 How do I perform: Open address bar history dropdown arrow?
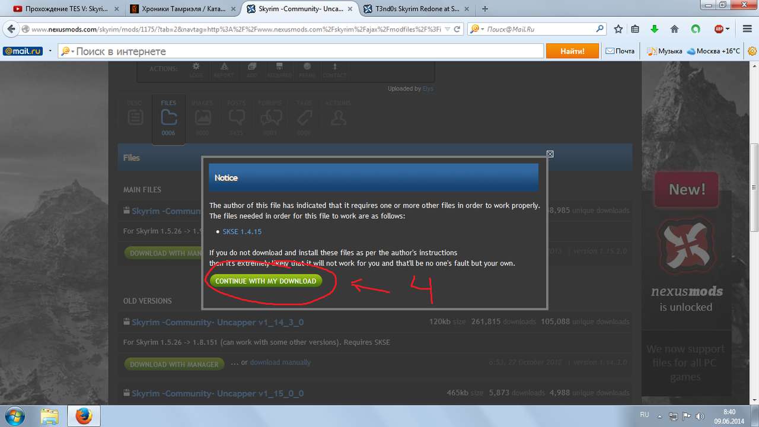click(x=448, y=29)
